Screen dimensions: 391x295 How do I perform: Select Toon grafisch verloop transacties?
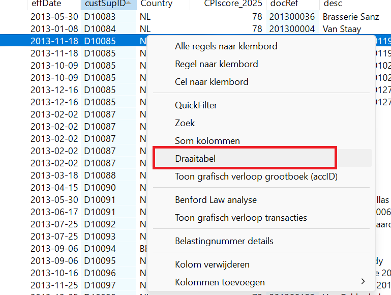coord(241,218)
